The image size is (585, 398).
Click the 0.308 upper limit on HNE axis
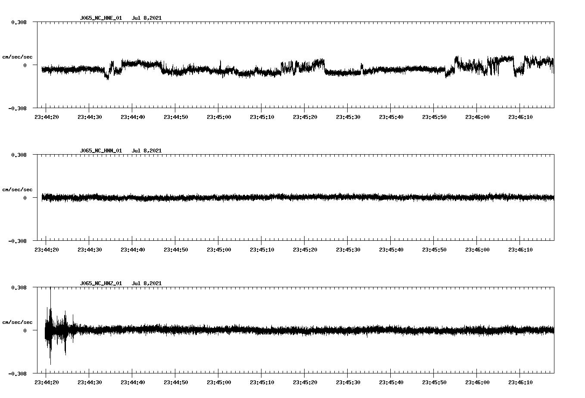tap(19, 22)
